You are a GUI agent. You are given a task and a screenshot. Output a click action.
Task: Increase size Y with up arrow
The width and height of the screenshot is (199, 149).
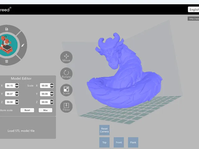pyautogui.click(x=17, y=93)
